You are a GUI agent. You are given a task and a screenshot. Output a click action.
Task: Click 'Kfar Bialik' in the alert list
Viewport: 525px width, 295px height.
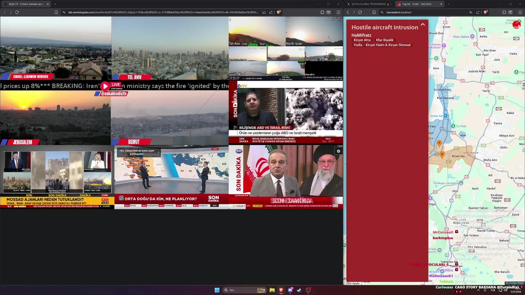(x=385, y=40)
